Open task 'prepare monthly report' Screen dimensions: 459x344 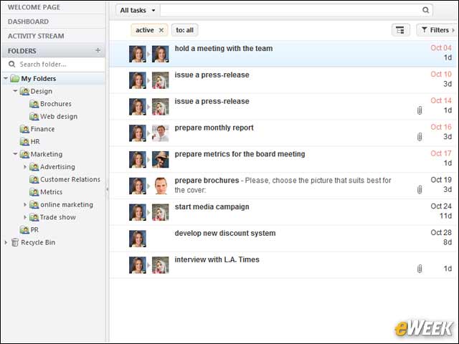click(x=214, y=128)
